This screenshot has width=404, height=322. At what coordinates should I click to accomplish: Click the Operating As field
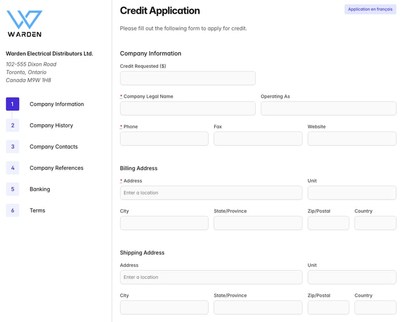[x=328, y=108]
